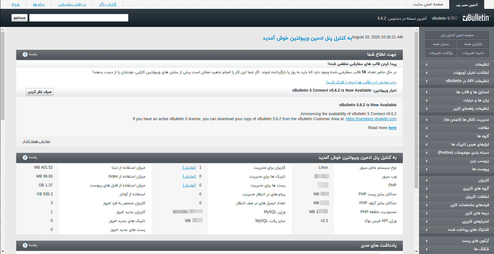Switch to the صفحه اصلی سایت tab
The width and height of the screenshot is (494, 254).
tap(428, 4)
